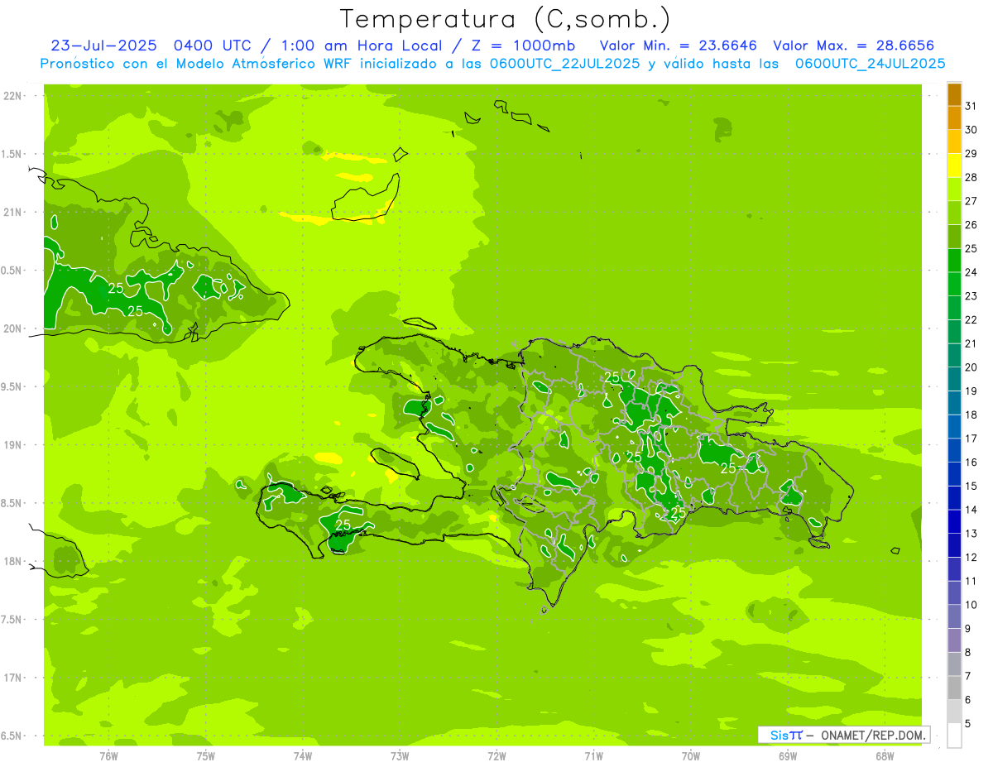Click the '17N' latitude label

point(12,678)
